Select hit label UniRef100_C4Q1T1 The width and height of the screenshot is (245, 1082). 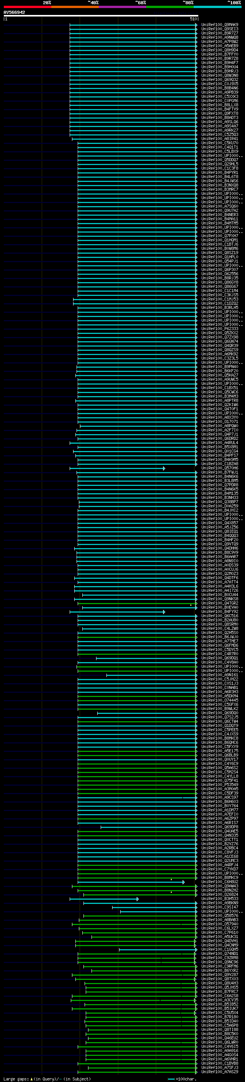[219, 147]
